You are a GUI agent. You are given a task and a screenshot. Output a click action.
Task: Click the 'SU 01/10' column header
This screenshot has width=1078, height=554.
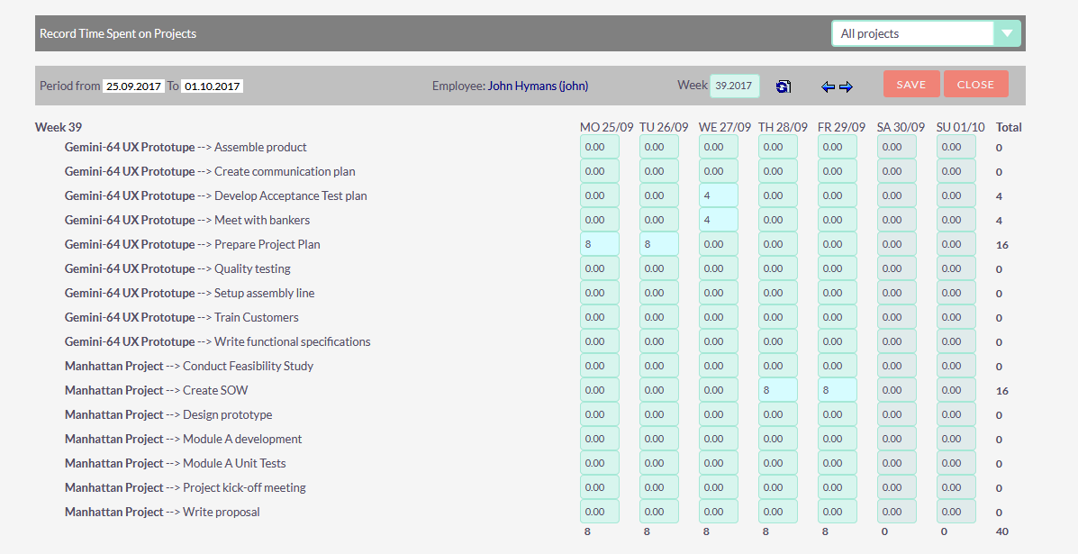tap(960, 127)
